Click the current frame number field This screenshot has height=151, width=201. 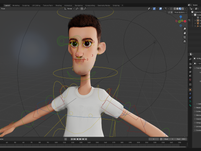point(154,139)
